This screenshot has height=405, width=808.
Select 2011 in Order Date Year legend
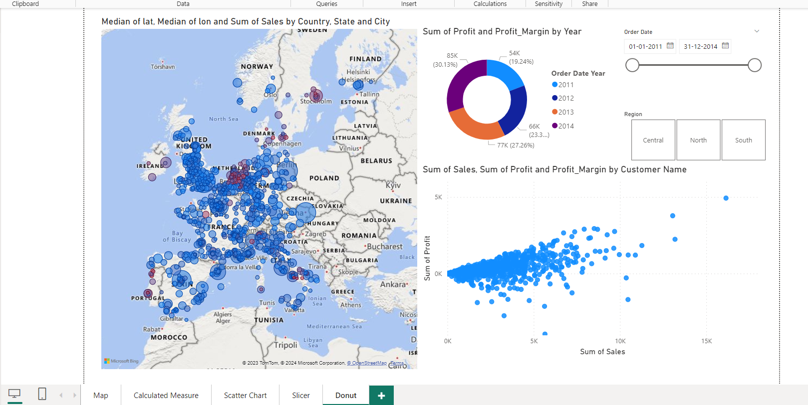pyautogui.click(x=563, y=85)
